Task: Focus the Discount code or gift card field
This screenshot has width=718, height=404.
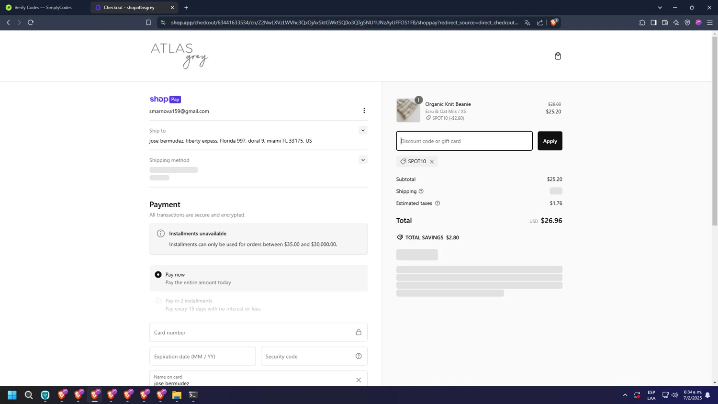Action: pos(464,141)
